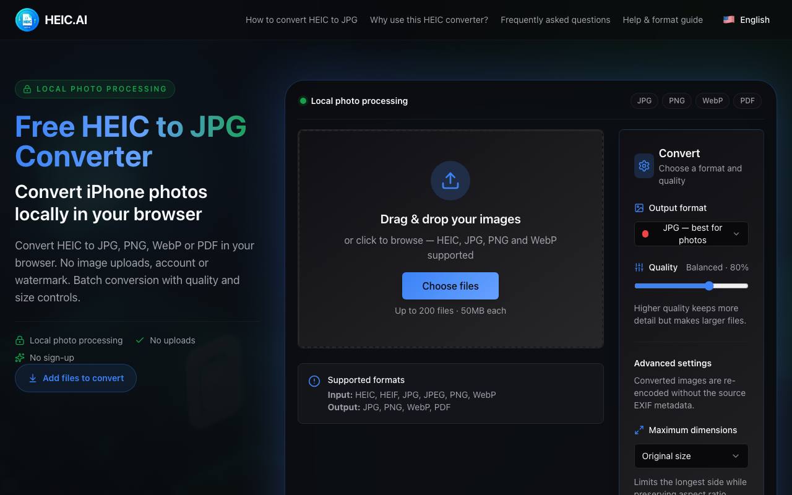
Task: Click the lock icon beside the Local photo processing feature
Action: point(20,340)
